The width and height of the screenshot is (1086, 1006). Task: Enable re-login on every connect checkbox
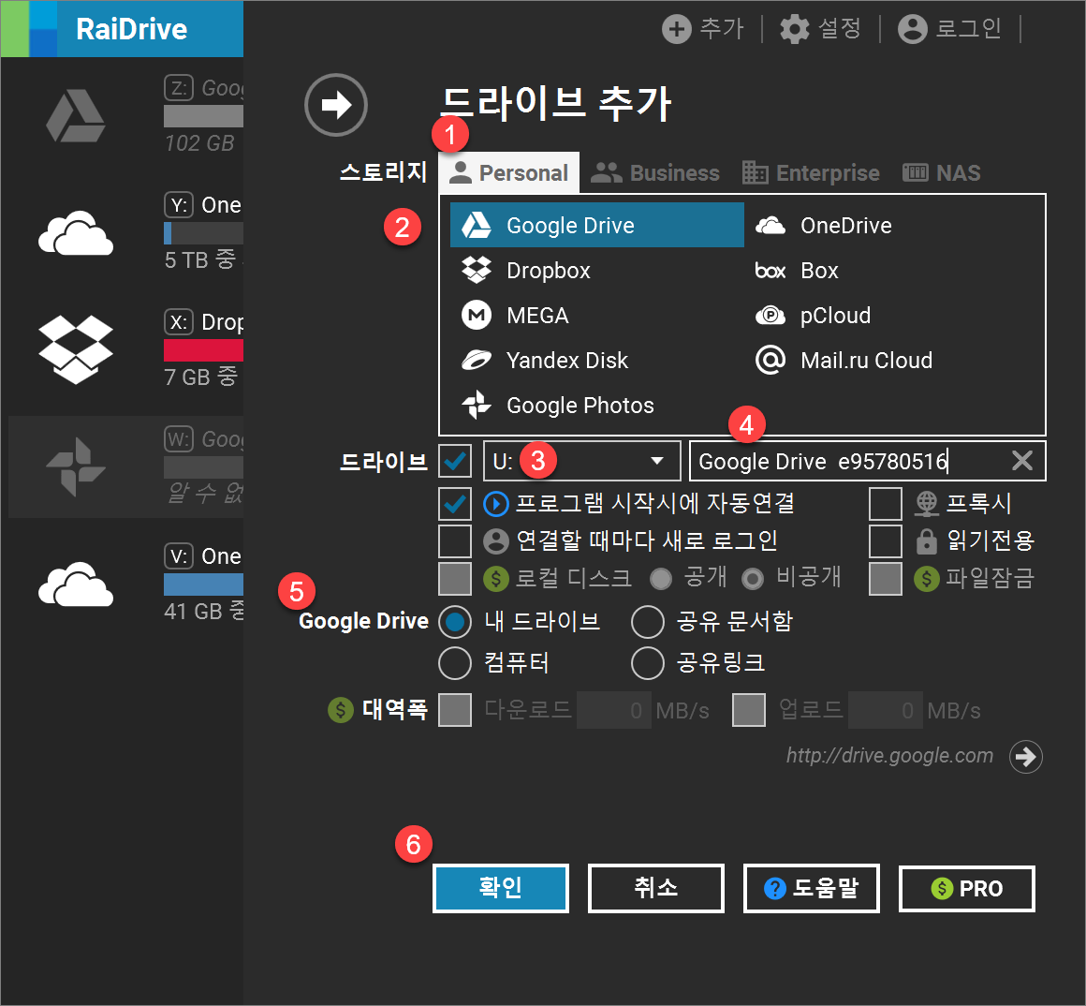(x=455, y=541)
